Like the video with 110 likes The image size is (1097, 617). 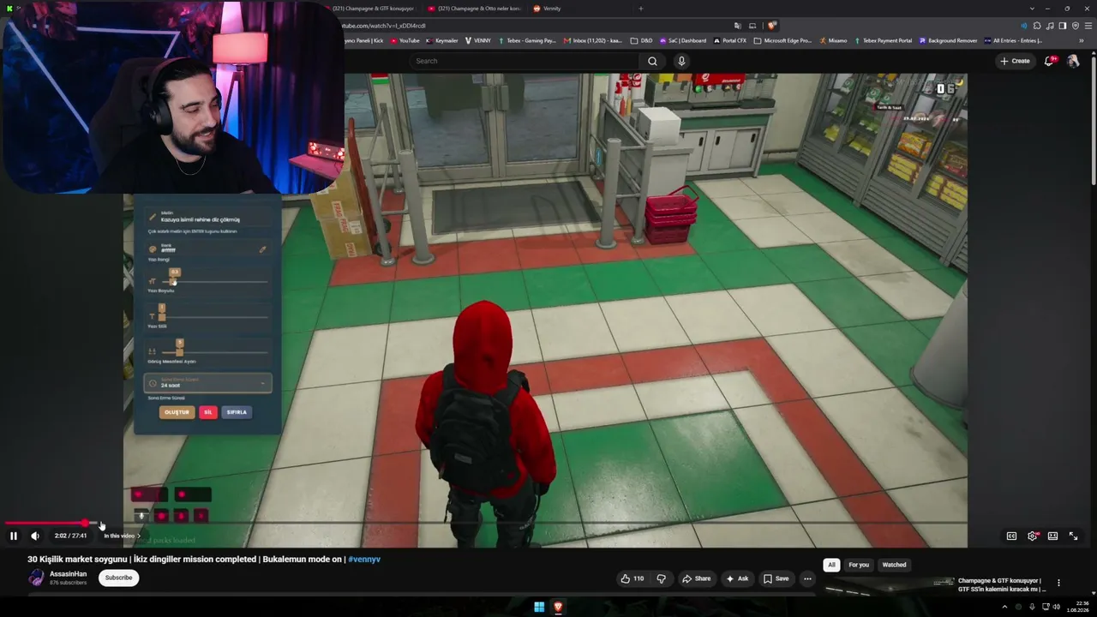tap(632, 578)
